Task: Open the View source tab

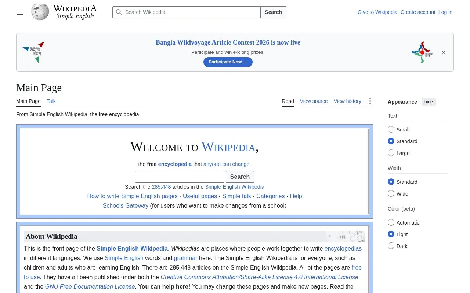Action: (x=314, y=101)
